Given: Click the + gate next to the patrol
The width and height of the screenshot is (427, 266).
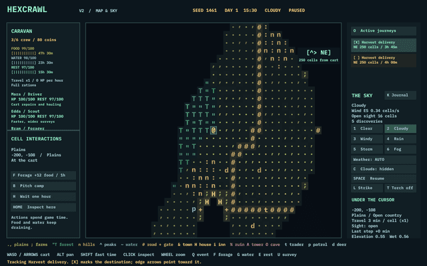Looking at the screenshot, I should point(200,209).
